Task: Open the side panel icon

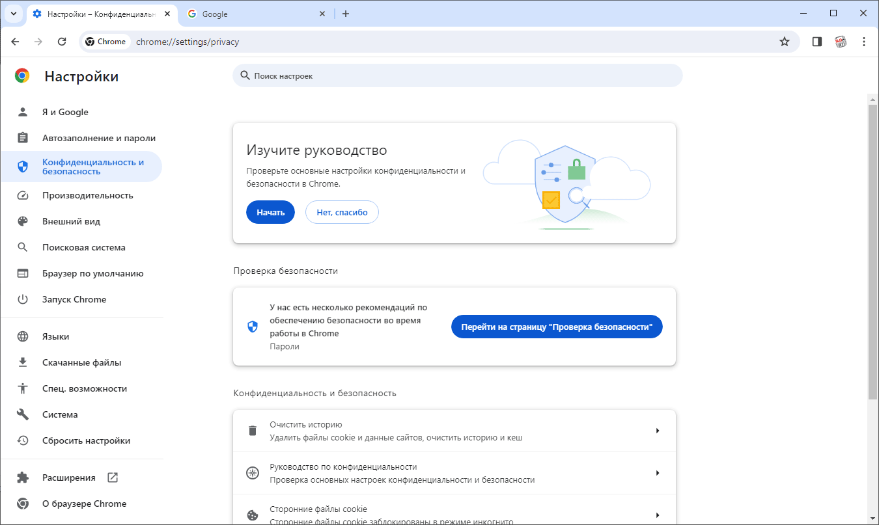Action: (x=816, y=42)
